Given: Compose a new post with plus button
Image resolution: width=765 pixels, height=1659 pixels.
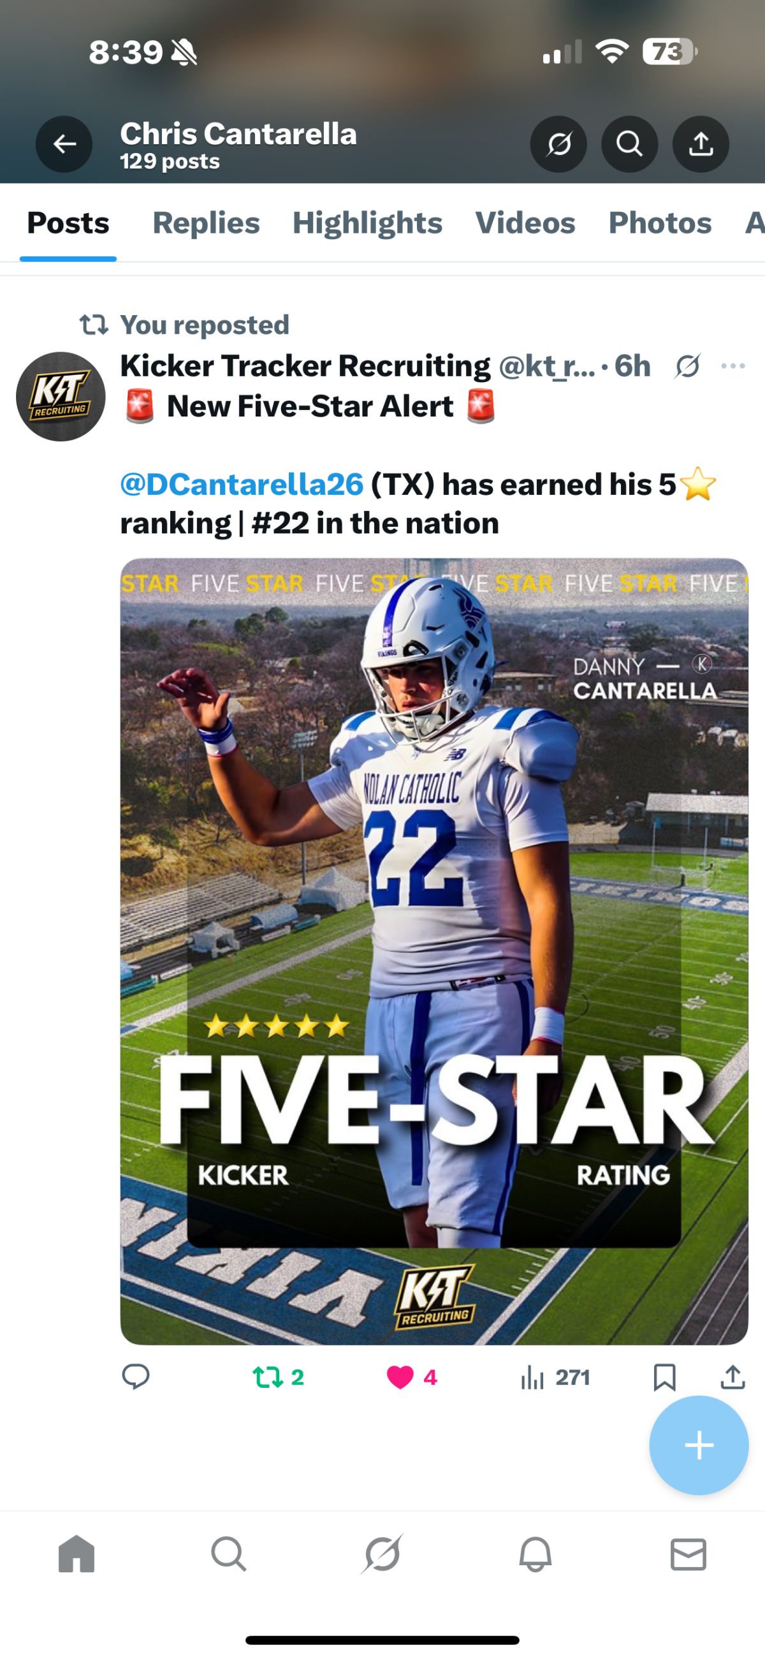Looking at the screenshot, I should point(699,1445).
